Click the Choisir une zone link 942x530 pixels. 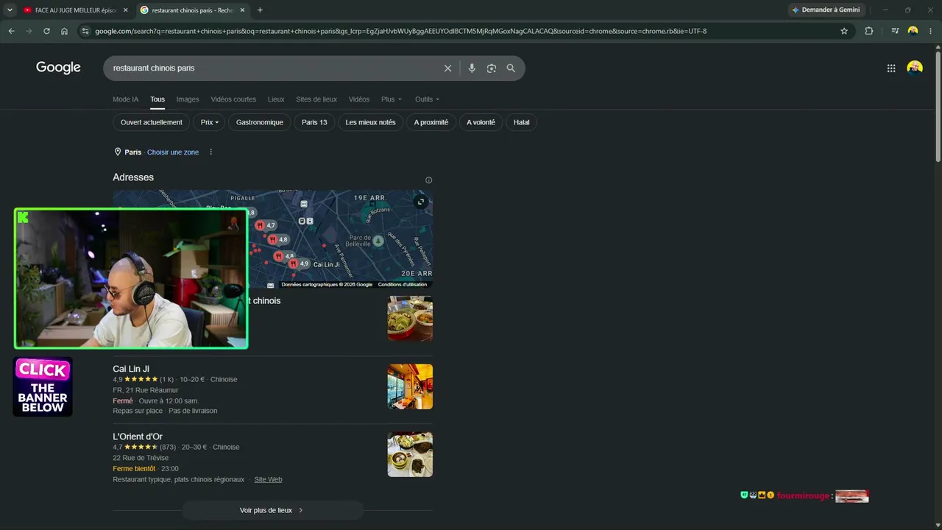point(173,152)
